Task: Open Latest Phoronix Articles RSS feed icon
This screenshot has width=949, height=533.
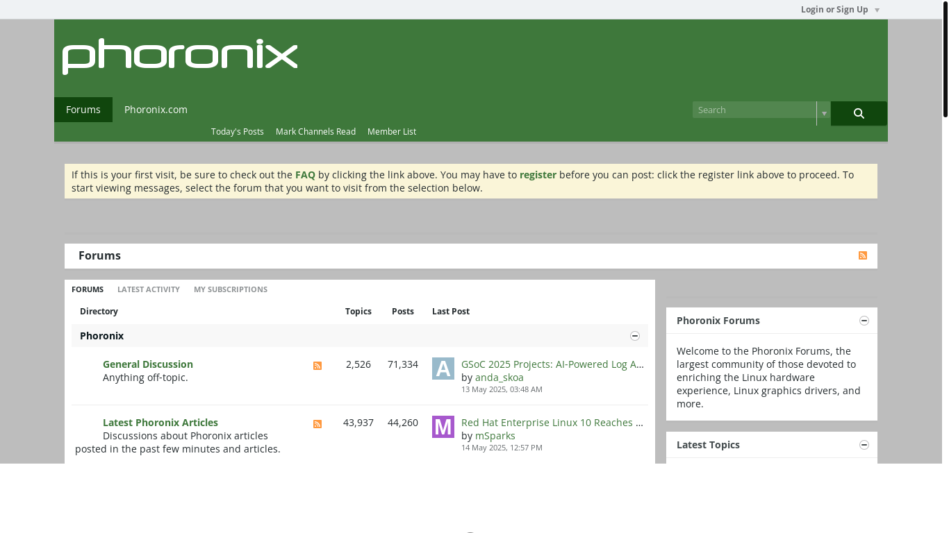Action: [x=317, y=424]
